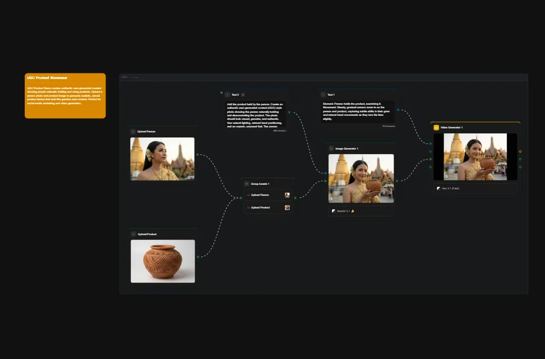545x359 pixels.
Task: Click the orange UGC Product Showcase note
Action: click(x=66, y=97)
